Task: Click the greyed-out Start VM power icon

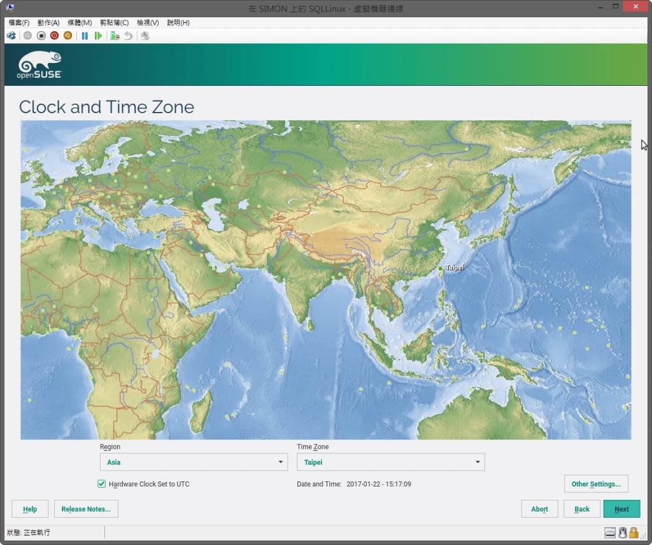Action: [x=27, y=36]
